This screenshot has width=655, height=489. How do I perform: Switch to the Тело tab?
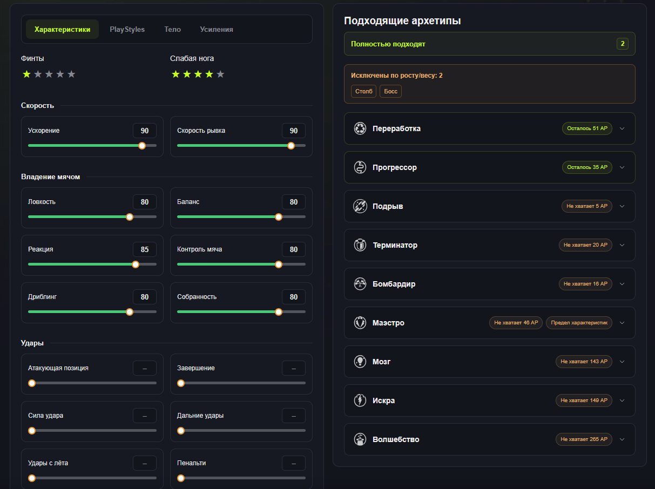click(173, 29)
